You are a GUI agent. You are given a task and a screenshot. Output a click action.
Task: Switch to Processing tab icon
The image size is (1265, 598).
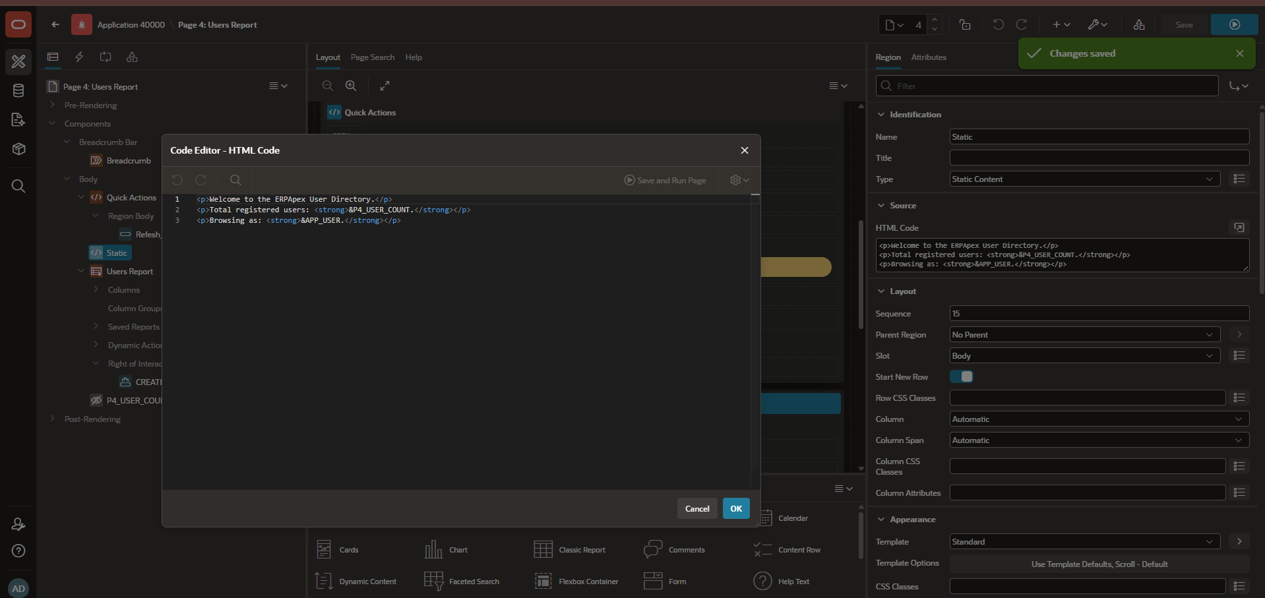106,57
